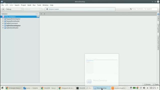Click the 10:21 clock
The width and height of the screenshot is (160, 90).
(x=152, y=88)
